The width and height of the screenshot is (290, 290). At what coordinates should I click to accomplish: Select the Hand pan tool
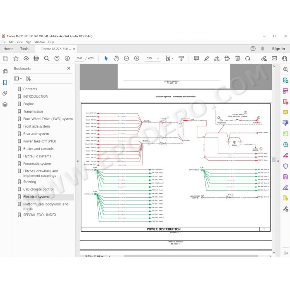[x=116, y=58]
